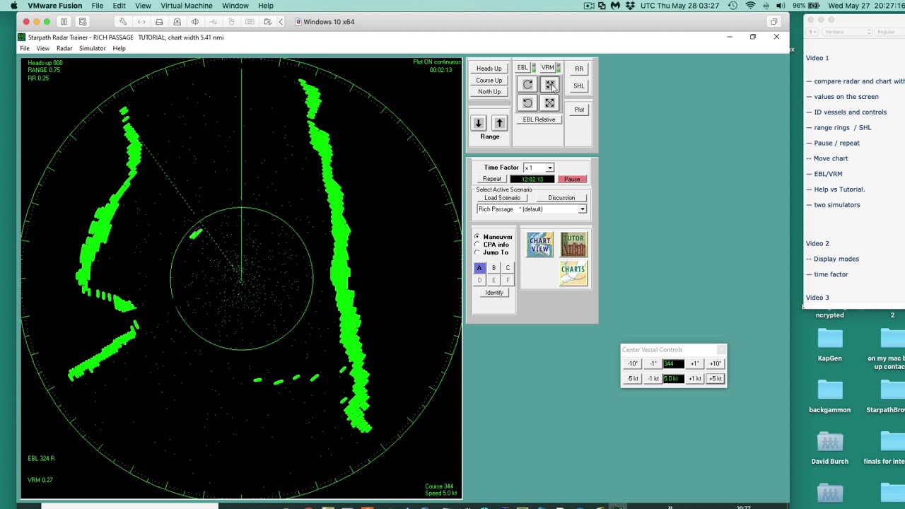The height and width of the screenshot is (509, 905).
Task: Open VMware Fusion Virtual Machine menu
Action: pyautogui.click(x=187, y=6)
